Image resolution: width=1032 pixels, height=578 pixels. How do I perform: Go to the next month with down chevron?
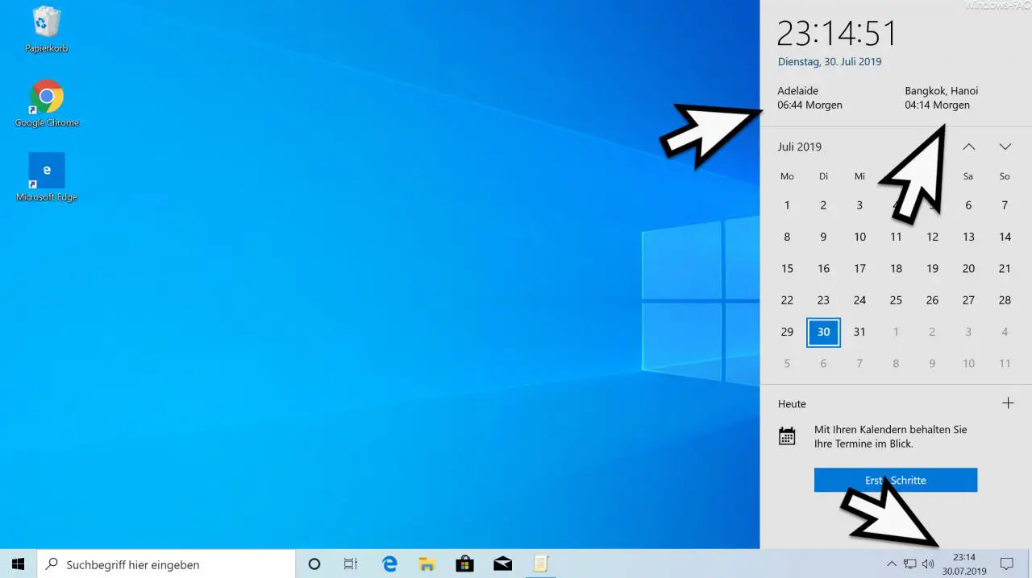[1005, 147]
